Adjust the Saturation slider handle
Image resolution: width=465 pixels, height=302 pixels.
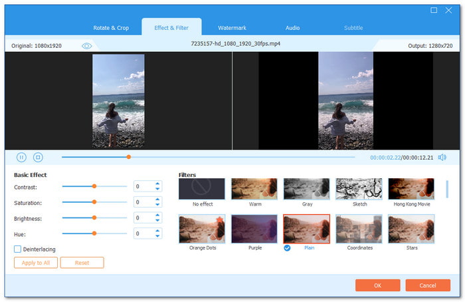click(x=94, y=202)
